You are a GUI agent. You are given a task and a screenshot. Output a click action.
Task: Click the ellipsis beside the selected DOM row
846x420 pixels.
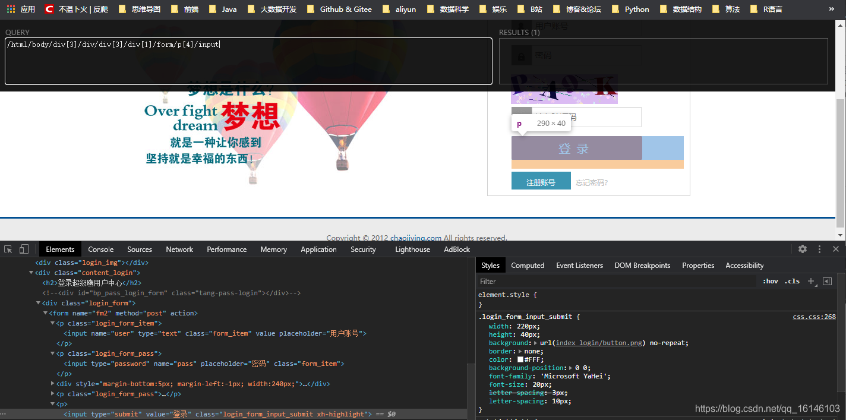(x=4, y=414)
